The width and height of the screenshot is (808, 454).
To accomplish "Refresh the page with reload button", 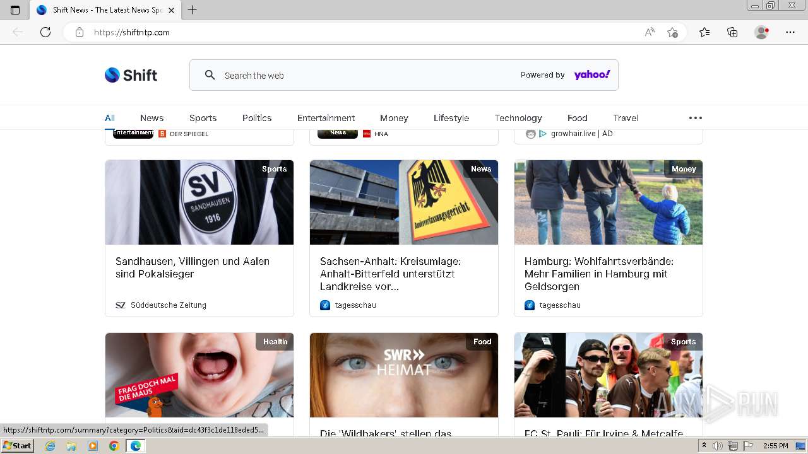I will click(45, 32).
